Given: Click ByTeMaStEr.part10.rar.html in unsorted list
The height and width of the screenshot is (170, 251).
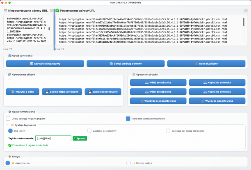Looking at the screenshot, I should coord(25,18).
